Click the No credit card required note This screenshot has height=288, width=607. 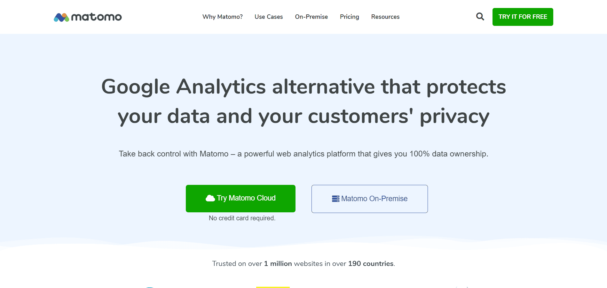242,218
